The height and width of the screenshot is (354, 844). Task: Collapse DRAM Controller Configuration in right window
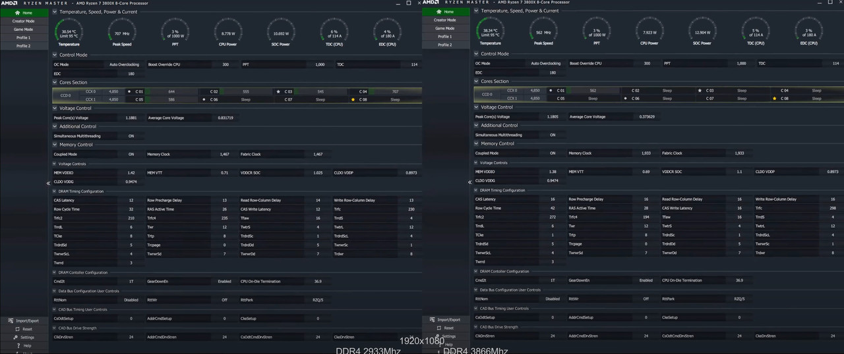(x=476, y=271)
